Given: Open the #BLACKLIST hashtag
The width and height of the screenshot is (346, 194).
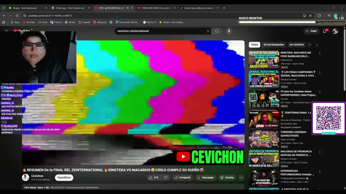Looking at the screenshot, I should (x=57, y=188).
